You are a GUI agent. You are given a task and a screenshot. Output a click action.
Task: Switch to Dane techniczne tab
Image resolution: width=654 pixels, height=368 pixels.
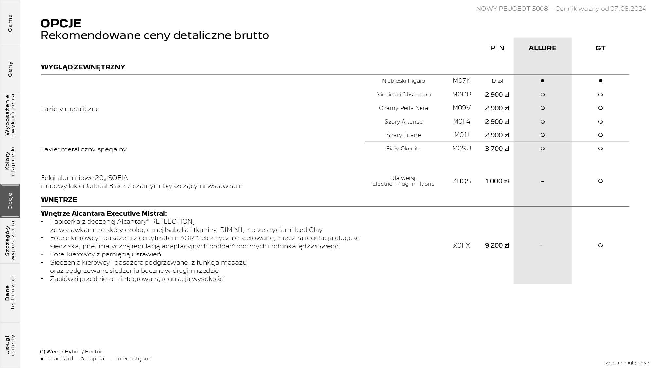[x=10, y=293]
